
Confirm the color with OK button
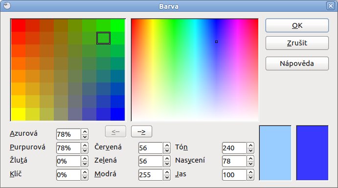click(297, 25)
